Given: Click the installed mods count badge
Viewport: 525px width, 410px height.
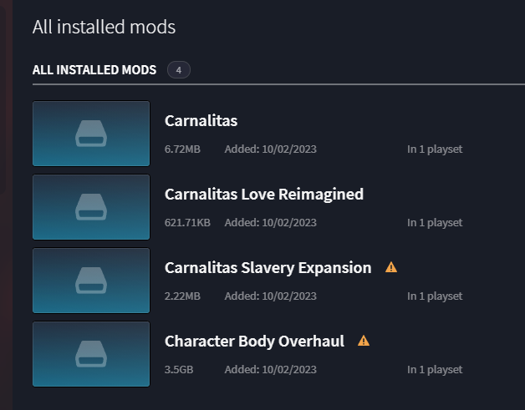Looking at the screenshot, I should tap(179, 70).
